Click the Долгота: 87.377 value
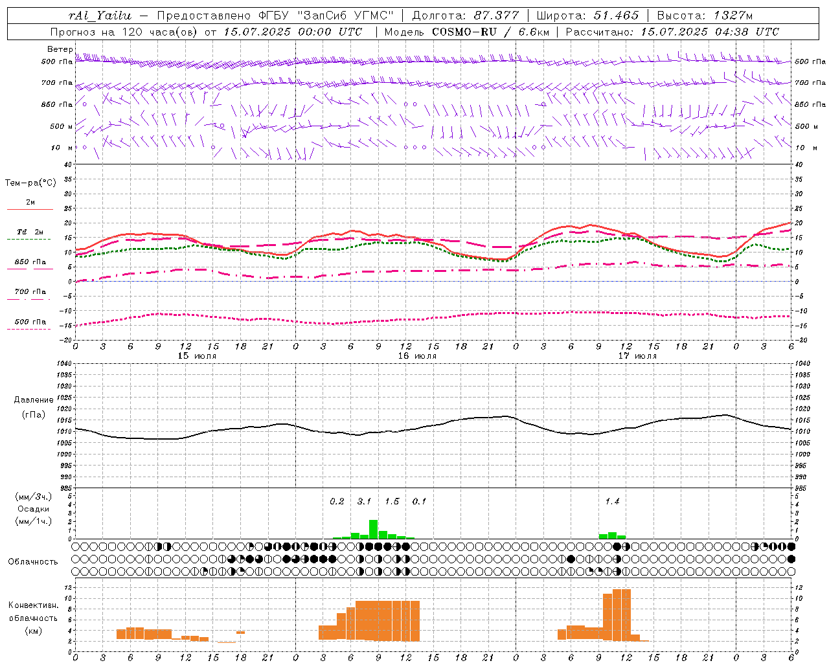 (x=466, y=16)
